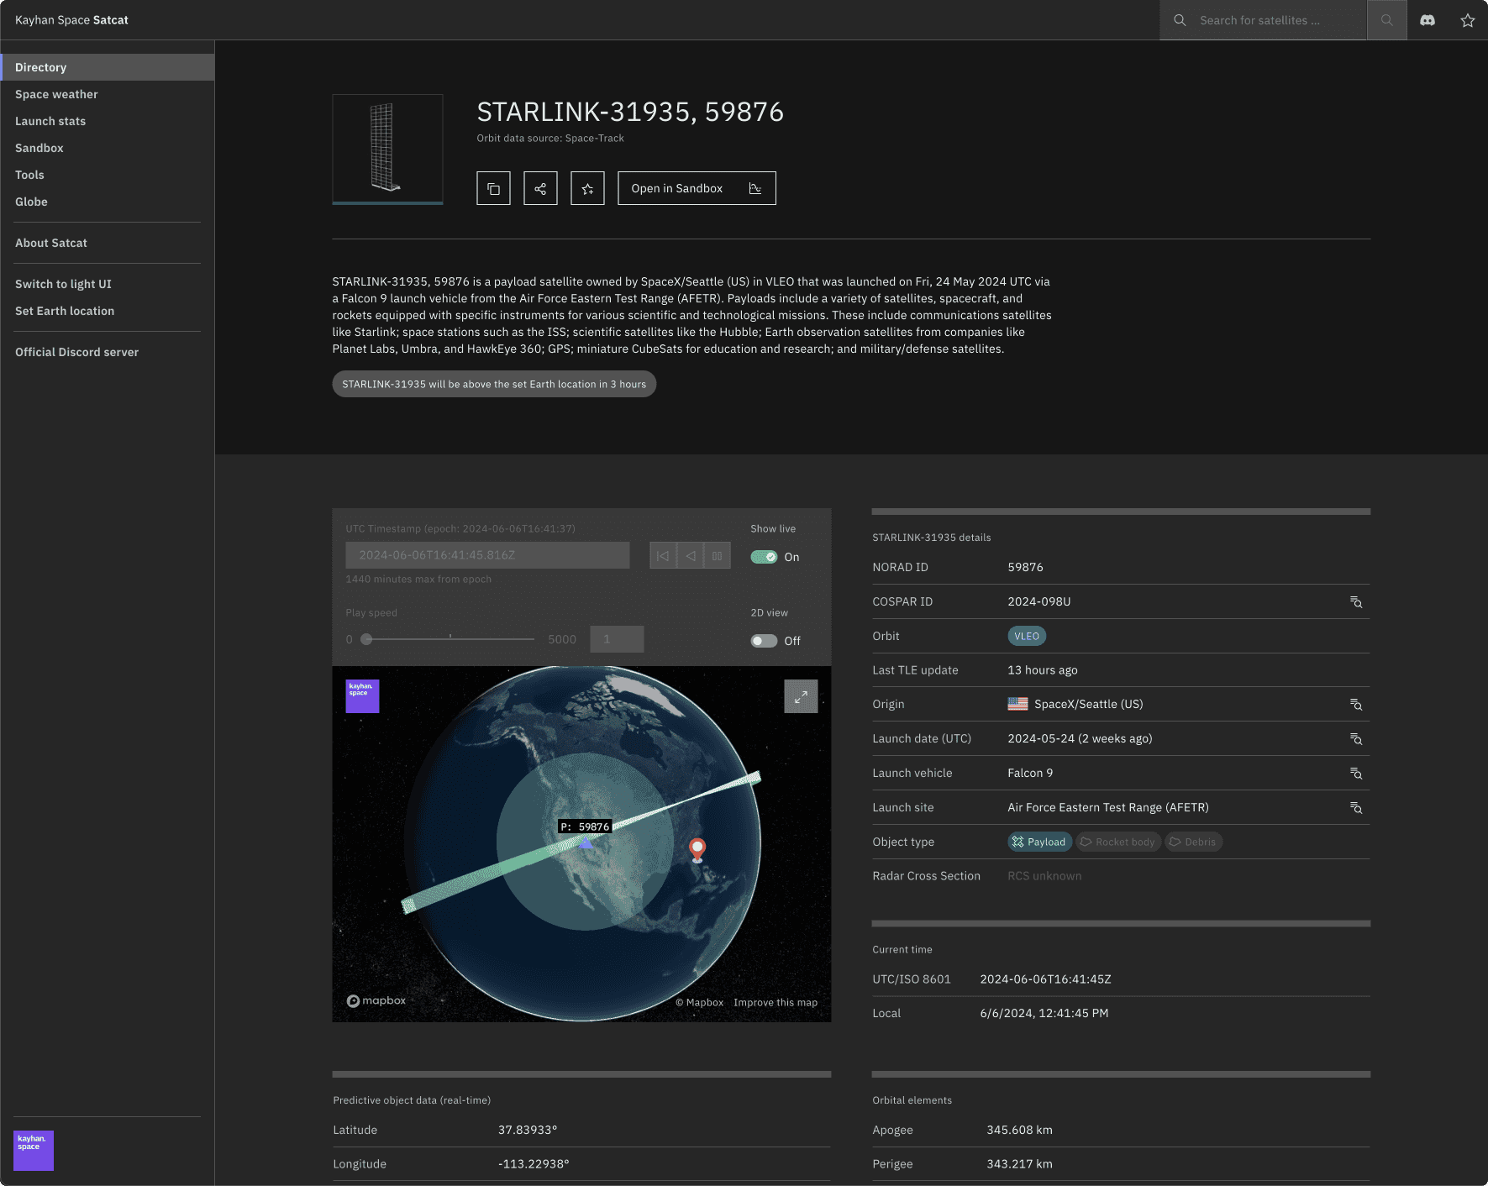Image resolution: width=1488 pixels, height=1186 pixels.
Task: Open Space weather from the sidebar
Action: tap(56, 94)
